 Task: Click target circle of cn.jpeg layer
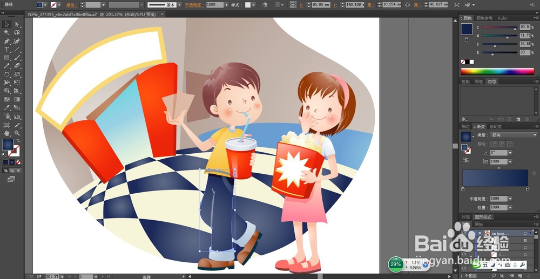pos(525,233)
